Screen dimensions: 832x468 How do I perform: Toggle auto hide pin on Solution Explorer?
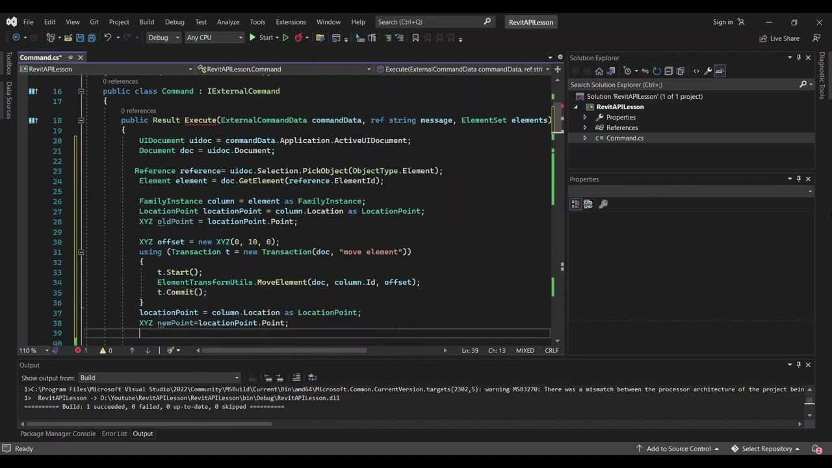[799, 57]
